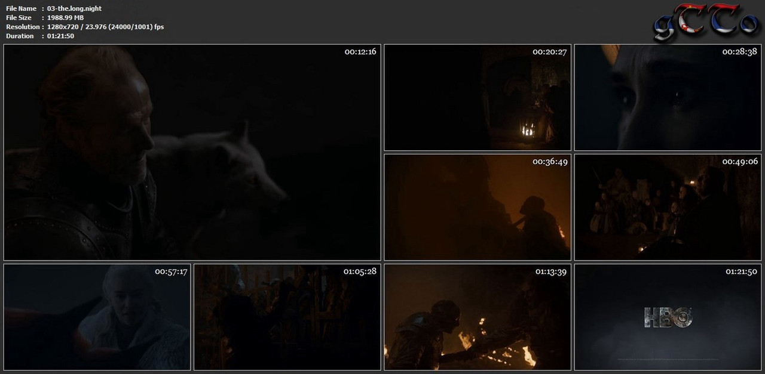This screenshot has height=374, width=765.
Task: Click the resolution value 1280x720 / 23.976 fps
Action: [106, 27]
